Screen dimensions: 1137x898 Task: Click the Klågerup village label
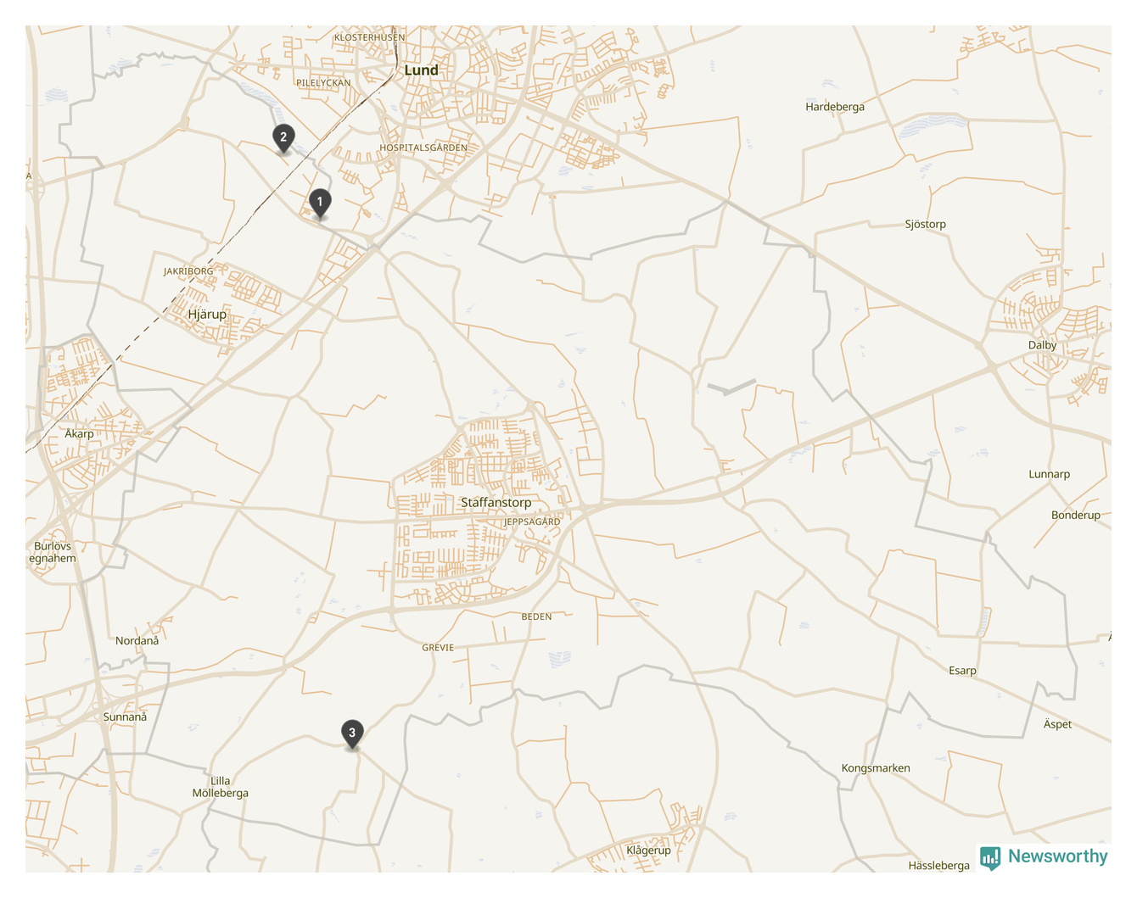(x=648, y=851)
